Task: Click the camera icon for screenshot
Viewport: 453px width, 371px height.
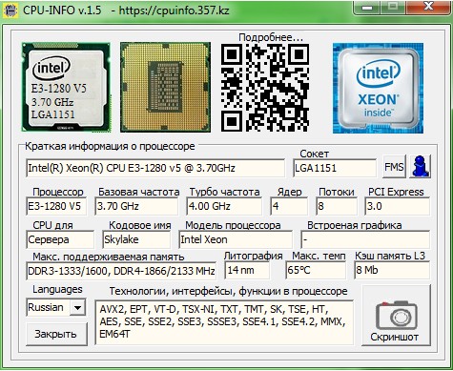Action: [396, 316]
